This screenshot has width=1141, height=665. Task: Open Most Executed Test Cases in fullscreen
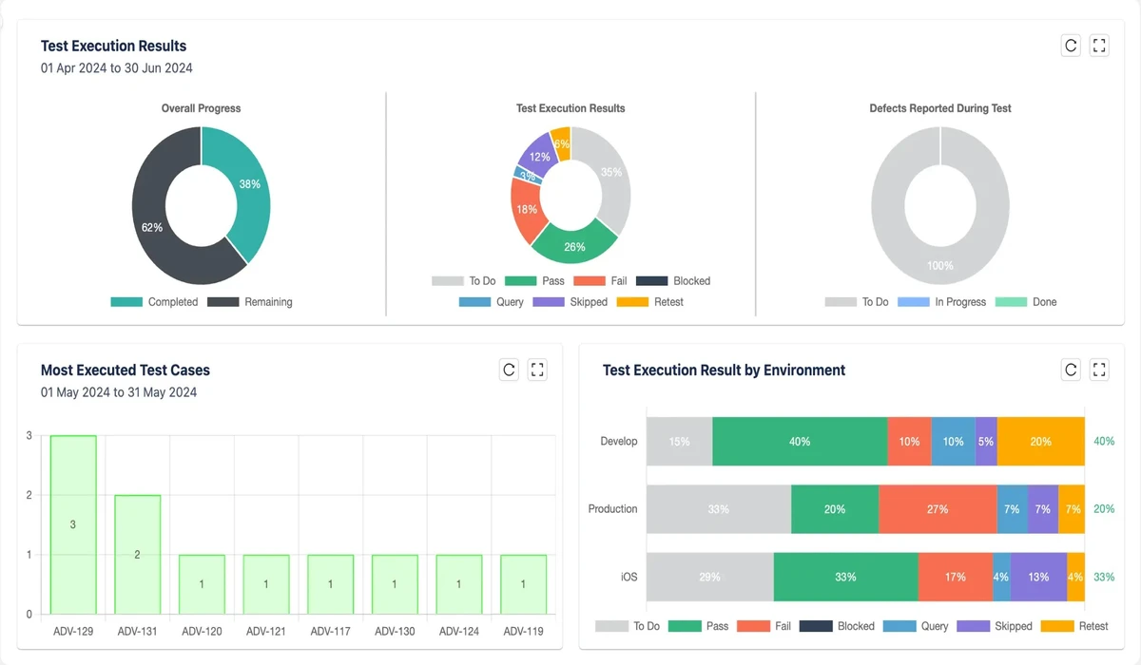(537, 370)
